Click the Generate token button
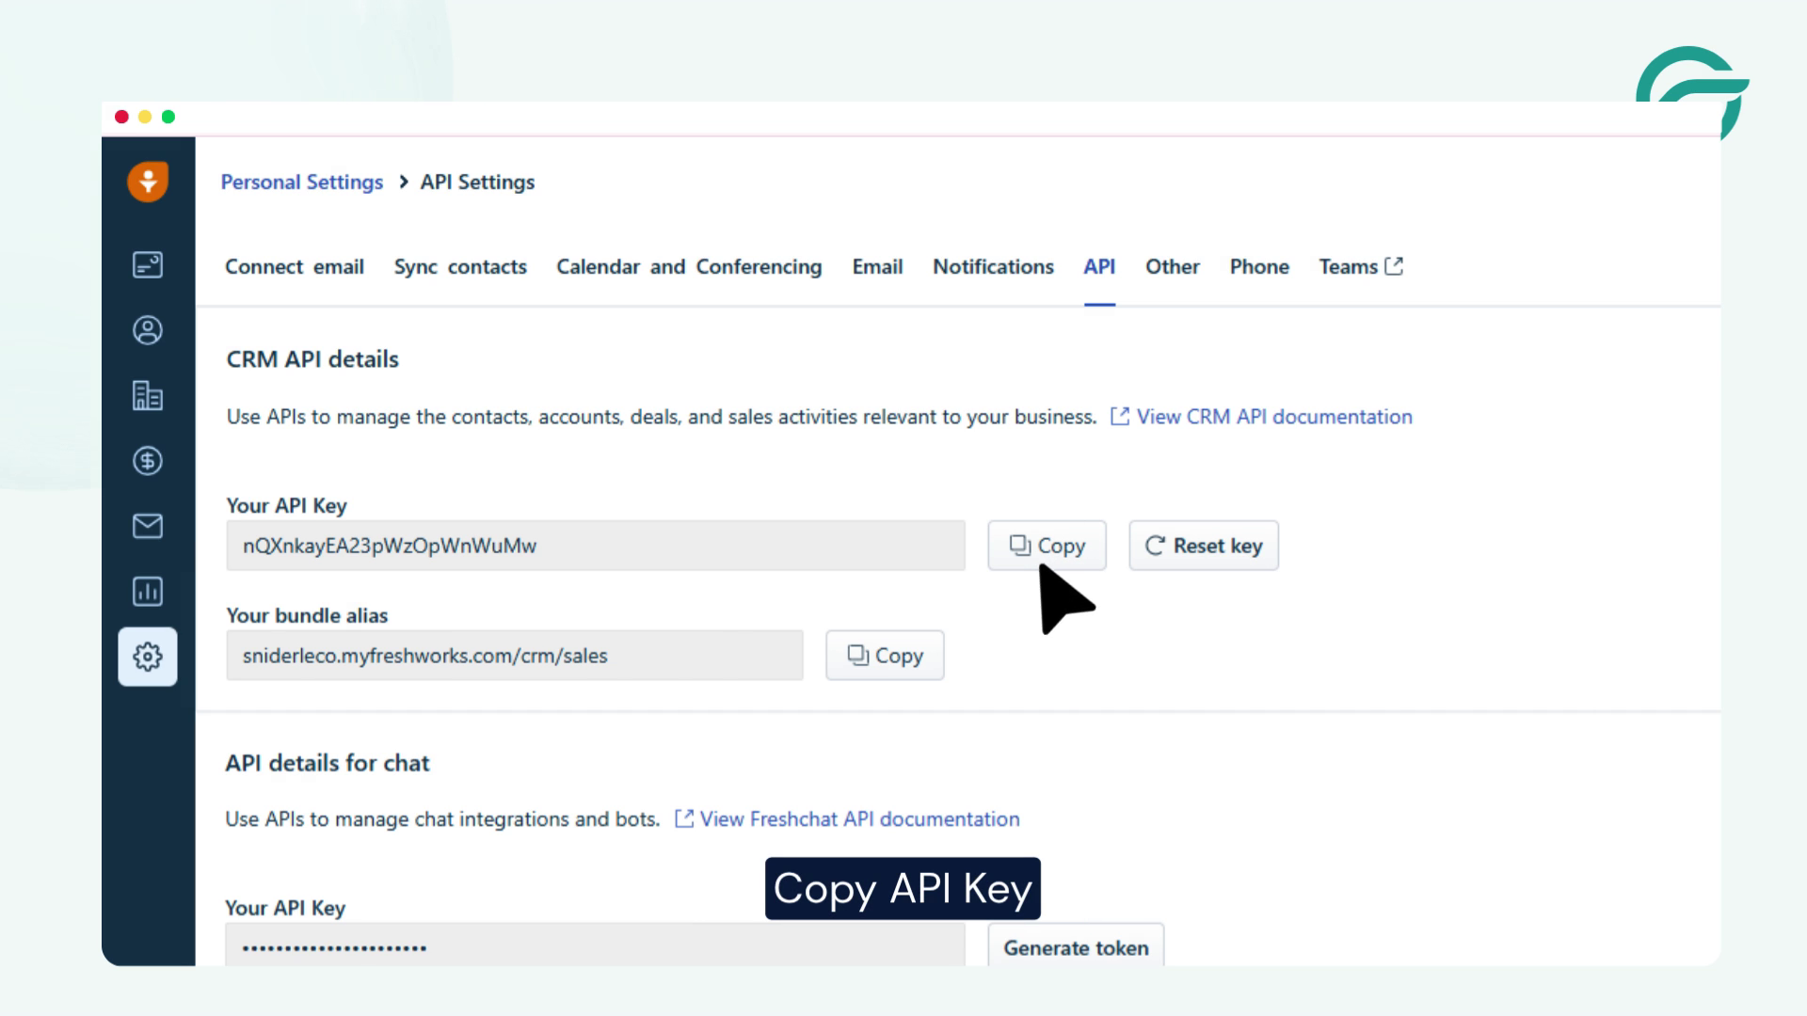Viewport: 1807px width, 1016px height. coord(1076,946)
